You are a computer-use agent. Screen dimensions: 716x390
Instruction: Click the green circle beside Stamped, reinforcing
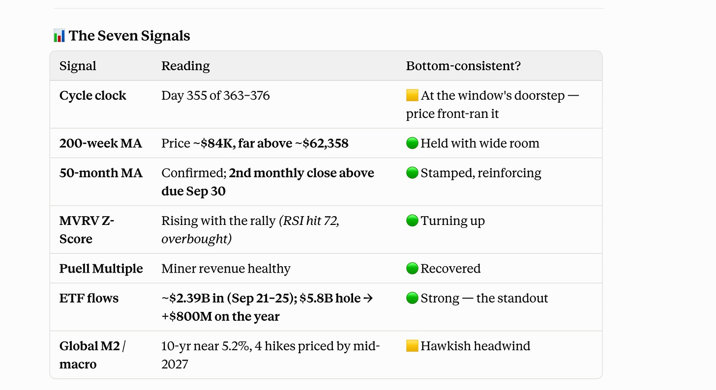412,173
